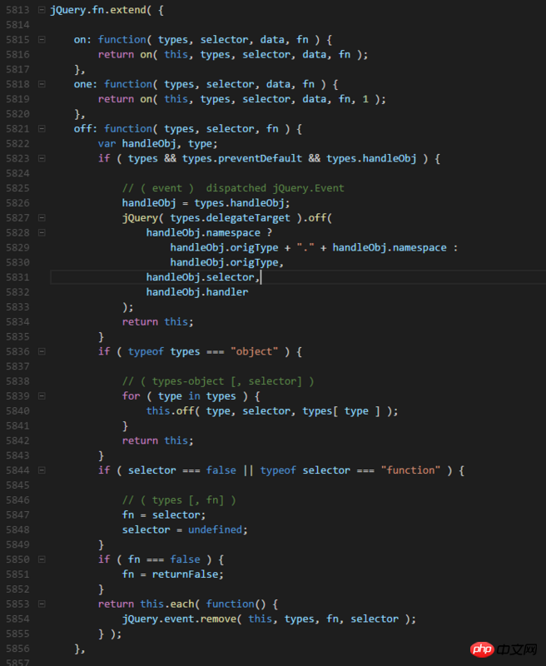
Task: Click the "false" keyword on line 5850
Action: tap(185, 559)
